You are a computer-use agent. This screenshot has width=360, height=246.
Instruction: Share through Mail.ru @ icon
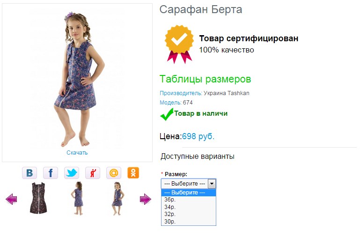point(114,173)
